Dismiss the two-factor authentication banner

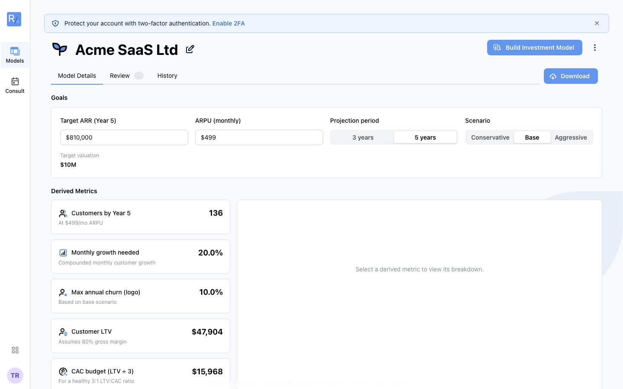pyautogui.click(x=597, y=23)
